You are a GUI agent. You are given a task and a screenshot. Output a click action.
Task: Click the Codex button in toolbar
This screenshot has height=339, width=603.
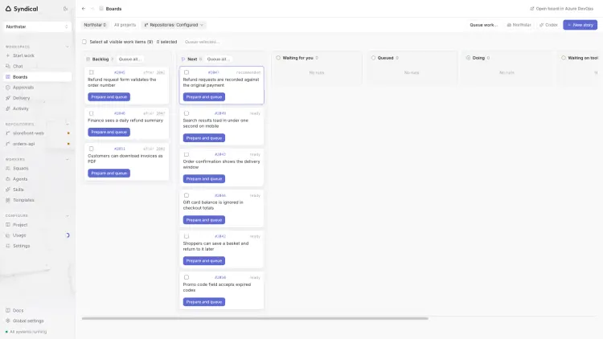(548, 25)
